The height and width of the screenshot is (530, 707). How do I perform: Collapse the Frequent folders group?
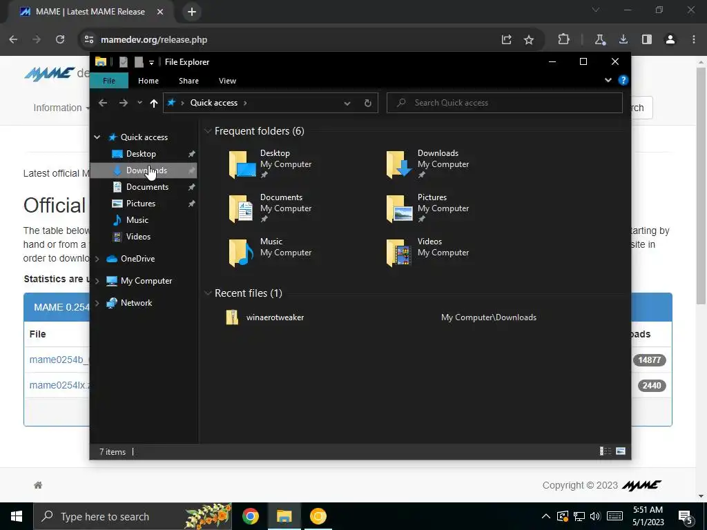pos(208,131)
